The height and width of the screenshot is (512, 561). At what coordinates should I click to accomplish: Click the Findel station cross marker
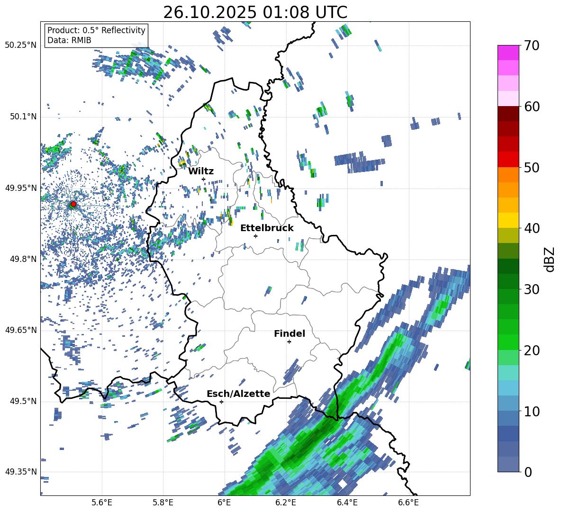click(x=289, y=342)
